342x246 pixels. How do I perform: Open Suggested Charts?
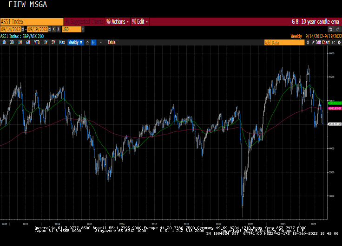[85, 21]
